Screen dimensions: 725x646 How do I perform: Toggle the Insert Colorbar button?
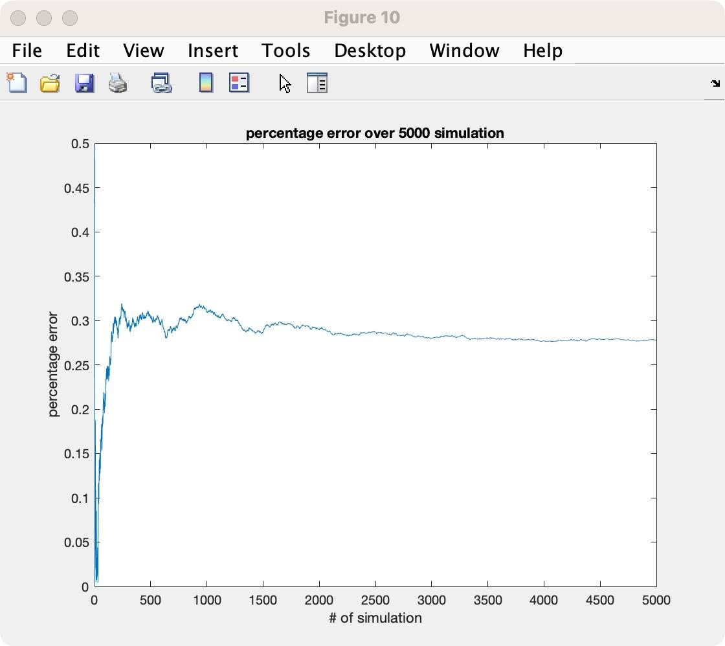click(206, 83)
